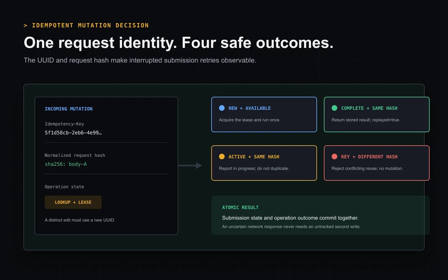Click the subtitle about UUID and request hash
Screen dimensions: 448x280
point(140,60)
